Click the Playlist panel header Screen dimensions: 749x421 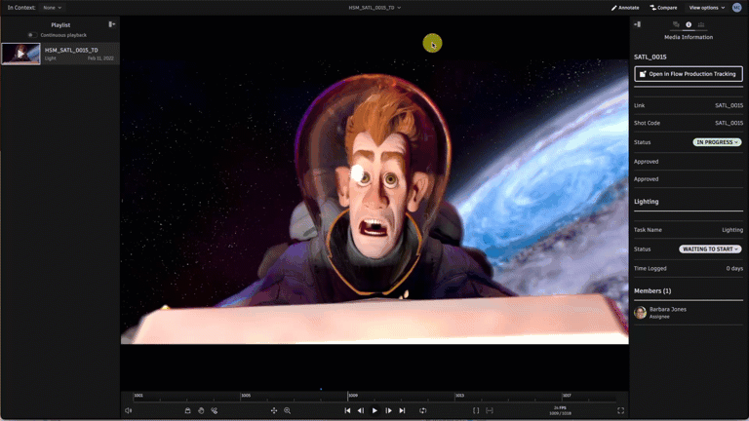(60, 24)
